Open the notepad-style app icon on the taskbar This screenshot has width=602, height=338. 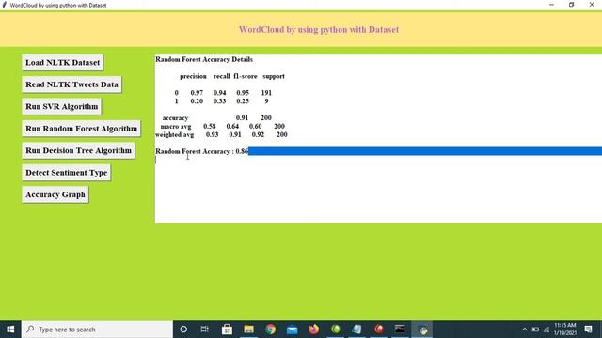(357, 330)
